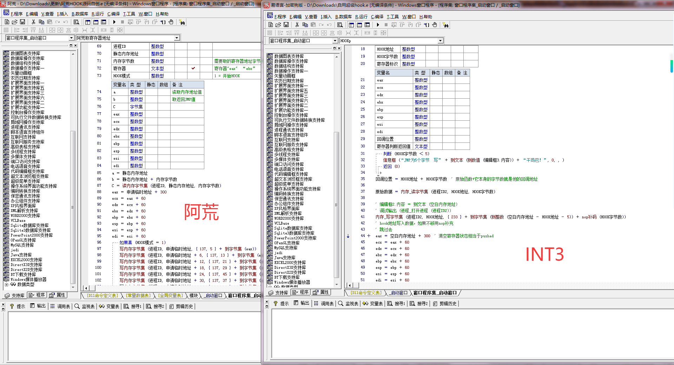Click Copy icon in left window toolbar

point(41,22)
